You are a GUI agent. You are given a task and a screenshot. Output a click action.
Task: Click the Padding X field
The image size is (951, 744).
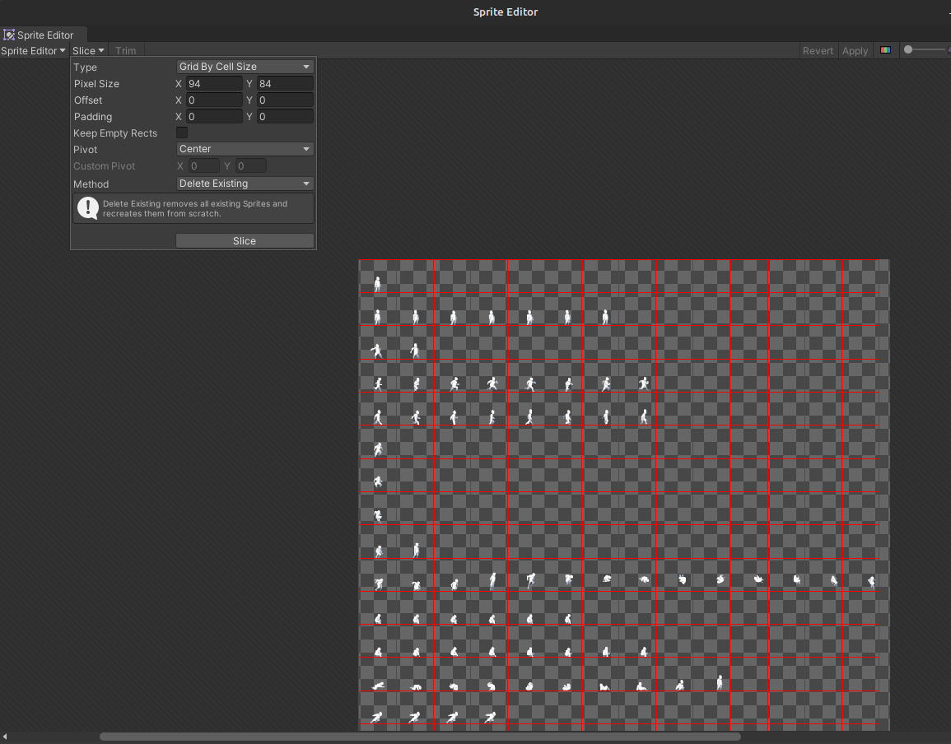(x=214, y=116)
